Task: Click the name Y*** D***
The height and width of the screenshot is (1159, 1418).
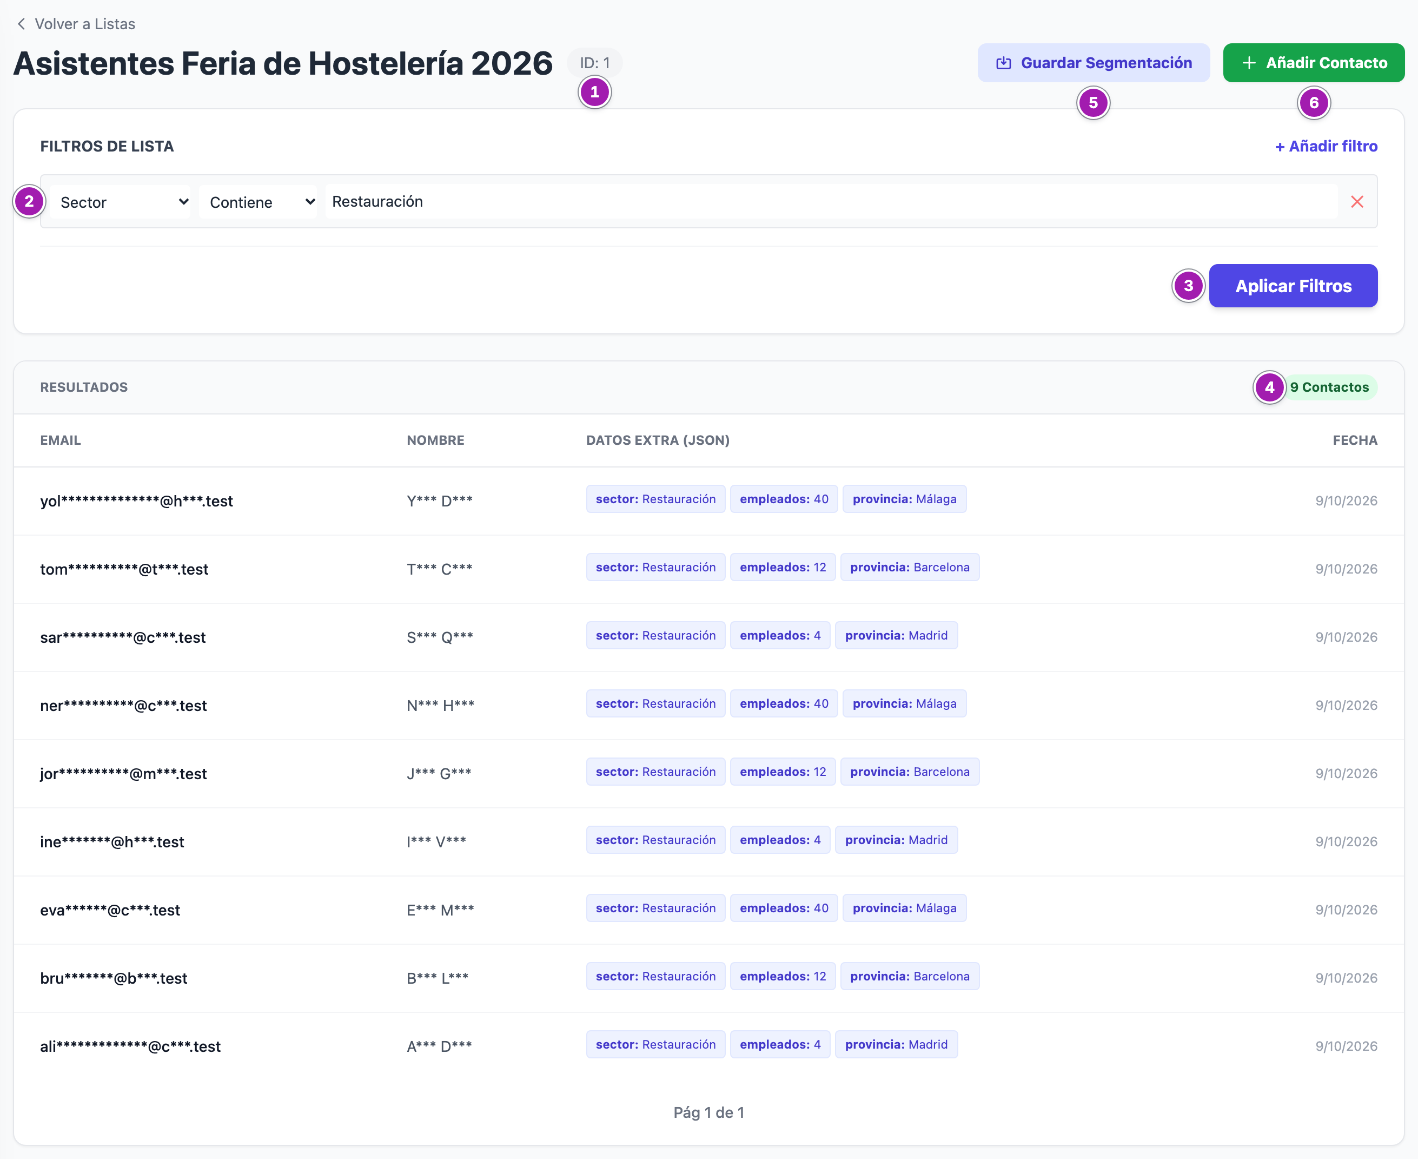Action: tap(440, 501)
